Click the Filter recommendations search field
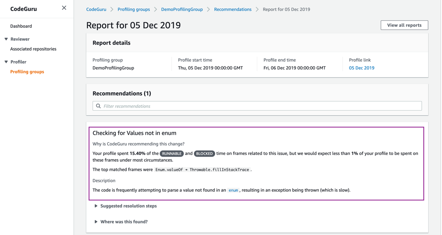Screen dimensions: 442x235 coord(257,106)
